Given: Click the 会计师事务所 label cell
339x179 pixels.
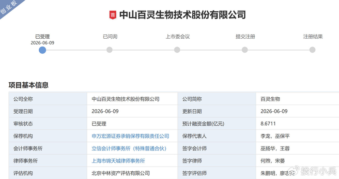Looking at the screenshot, I should tap(48, 149).
